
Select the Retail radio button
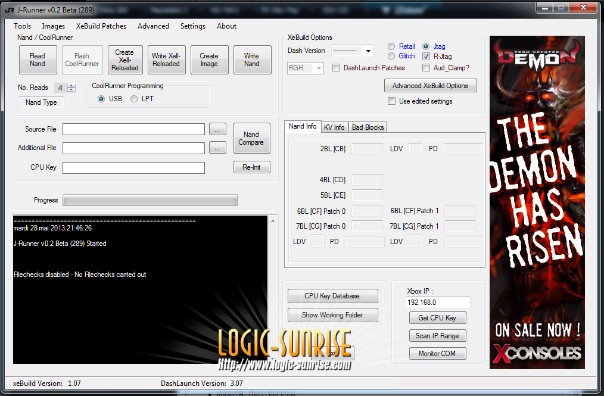click(391, 46)
